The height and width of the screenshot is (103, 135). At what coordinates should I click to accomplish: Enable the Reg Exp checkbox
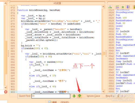point(103,96)
